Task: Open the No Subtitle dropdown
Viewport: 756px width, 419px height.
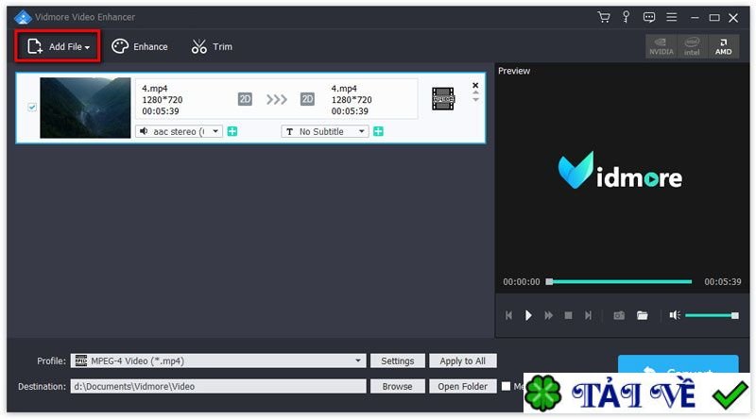Action: point(325,131)
